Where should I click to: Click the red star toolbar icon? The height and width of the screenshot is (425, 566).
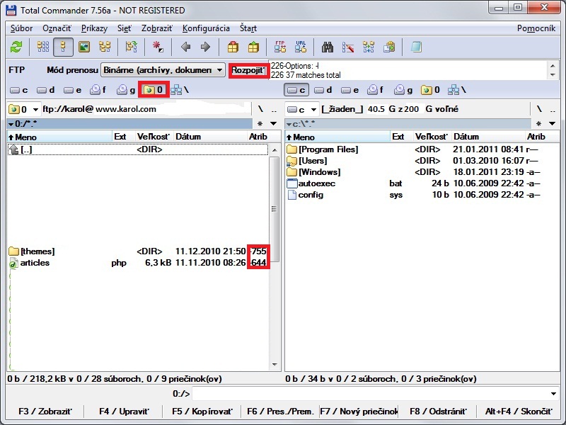point(158,47)
